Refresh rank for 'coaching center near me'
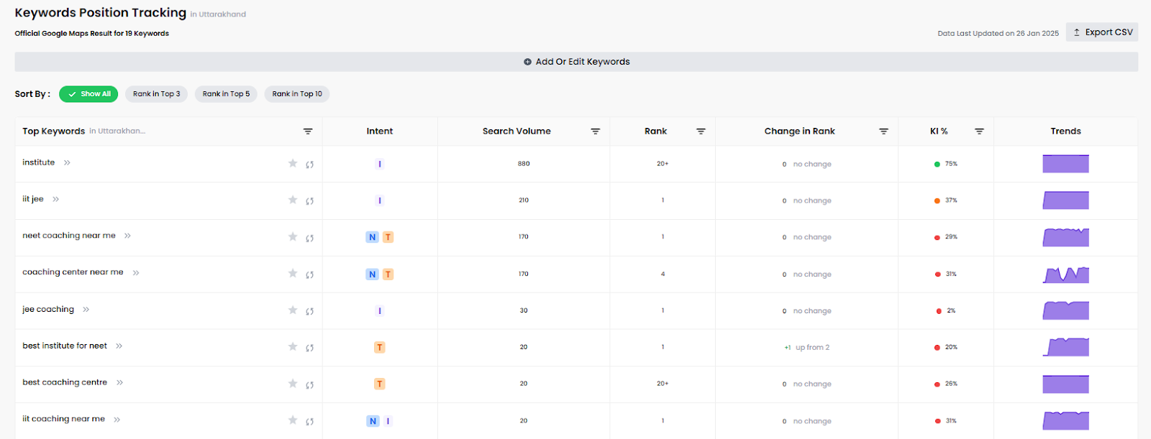 click(x=310, y=274)
